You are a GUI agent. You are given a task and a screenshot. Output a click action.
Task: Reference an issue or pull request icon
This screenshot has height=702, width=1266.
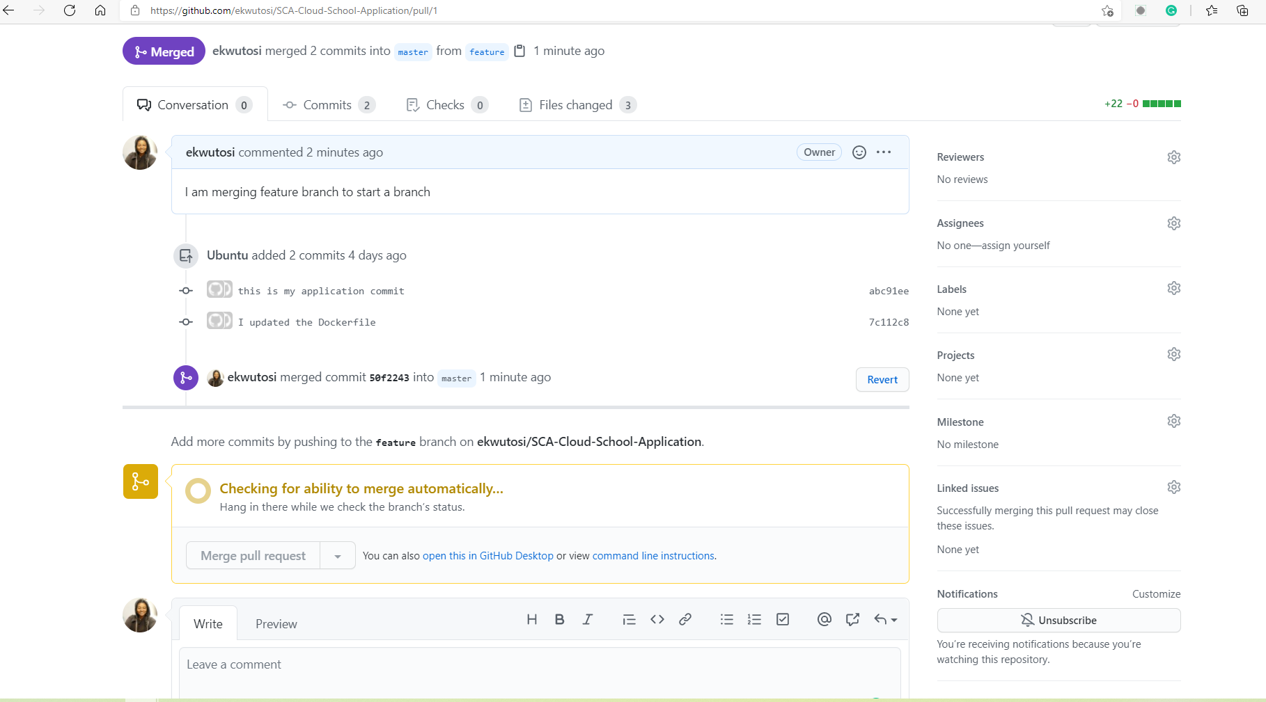click(x=852, y=619)
